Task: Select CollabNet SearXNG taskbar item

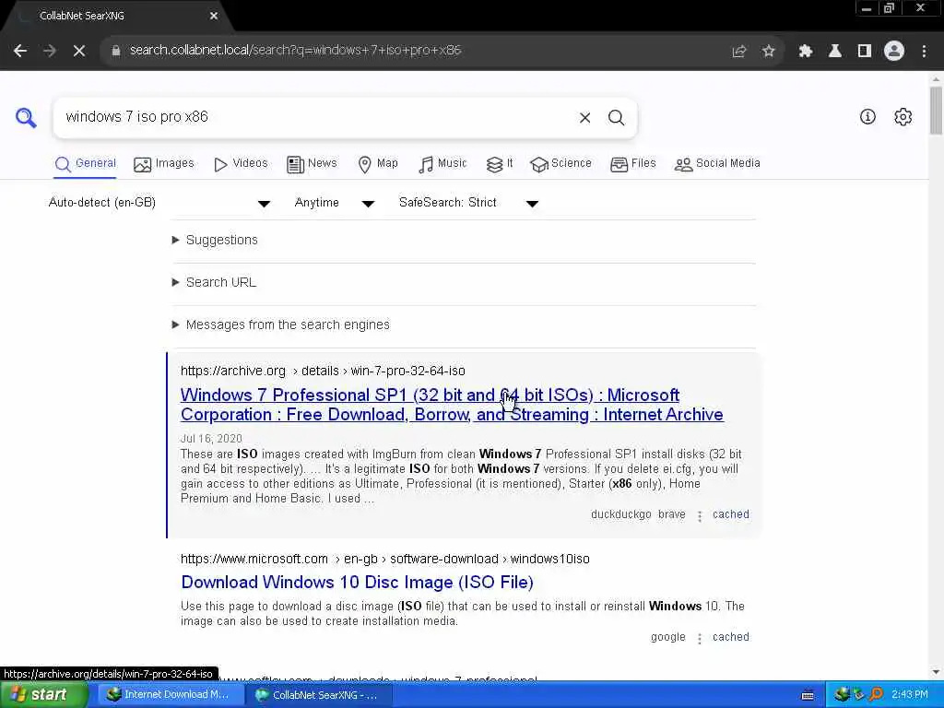Action: (319, 695)
